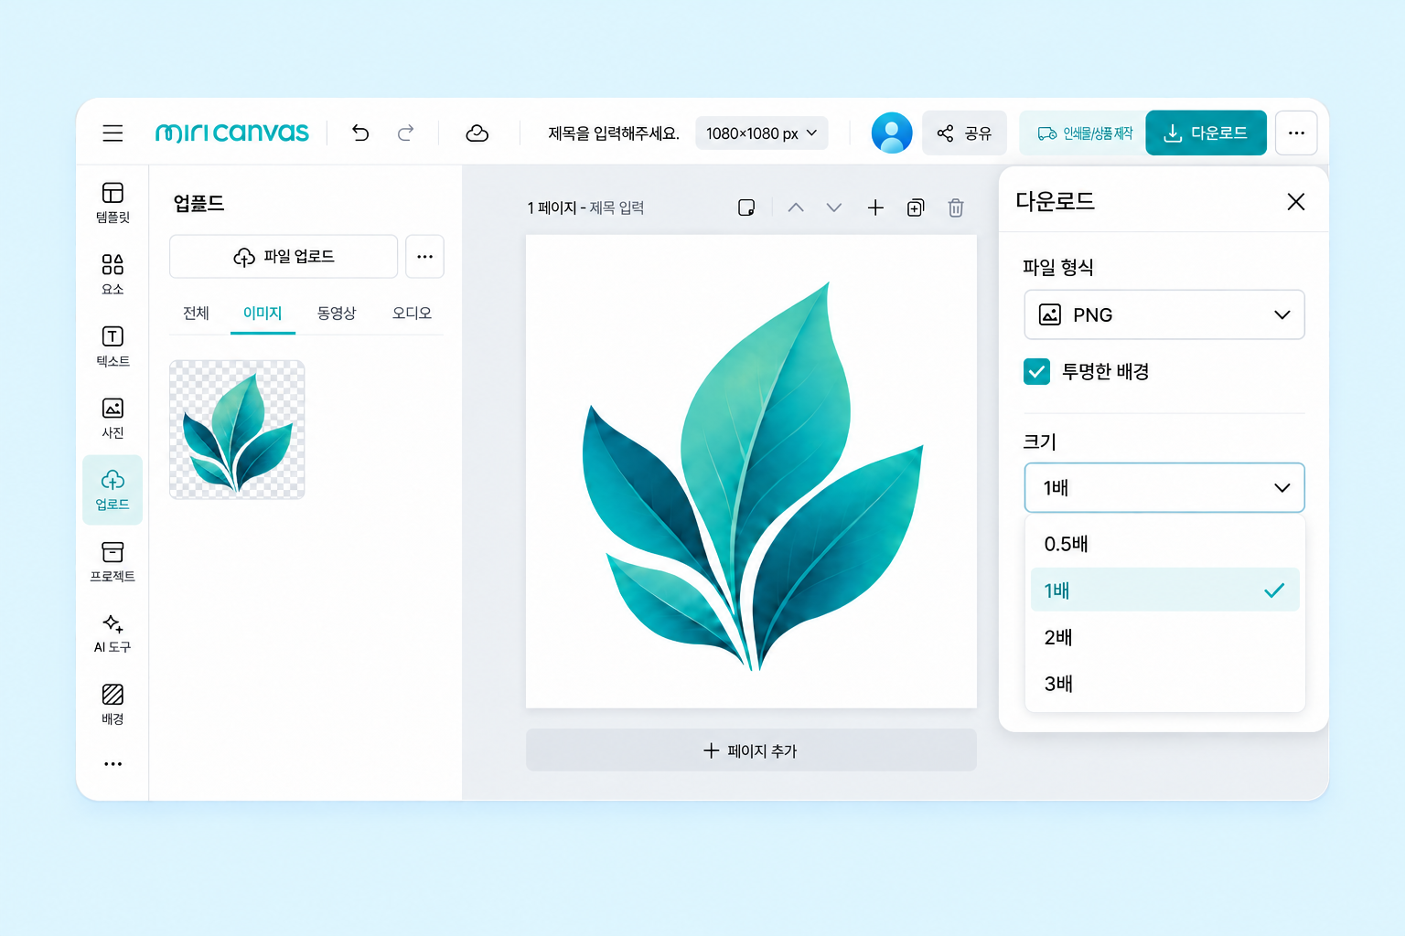
Task: Click the 파일 업로드 button
Action: click(x=284, y=257)
